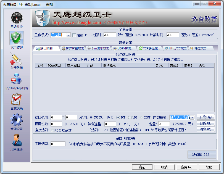The width and height of the screenshot is (224, 174).
Task: Click the 协议 column header
Action: click(93, 65)
